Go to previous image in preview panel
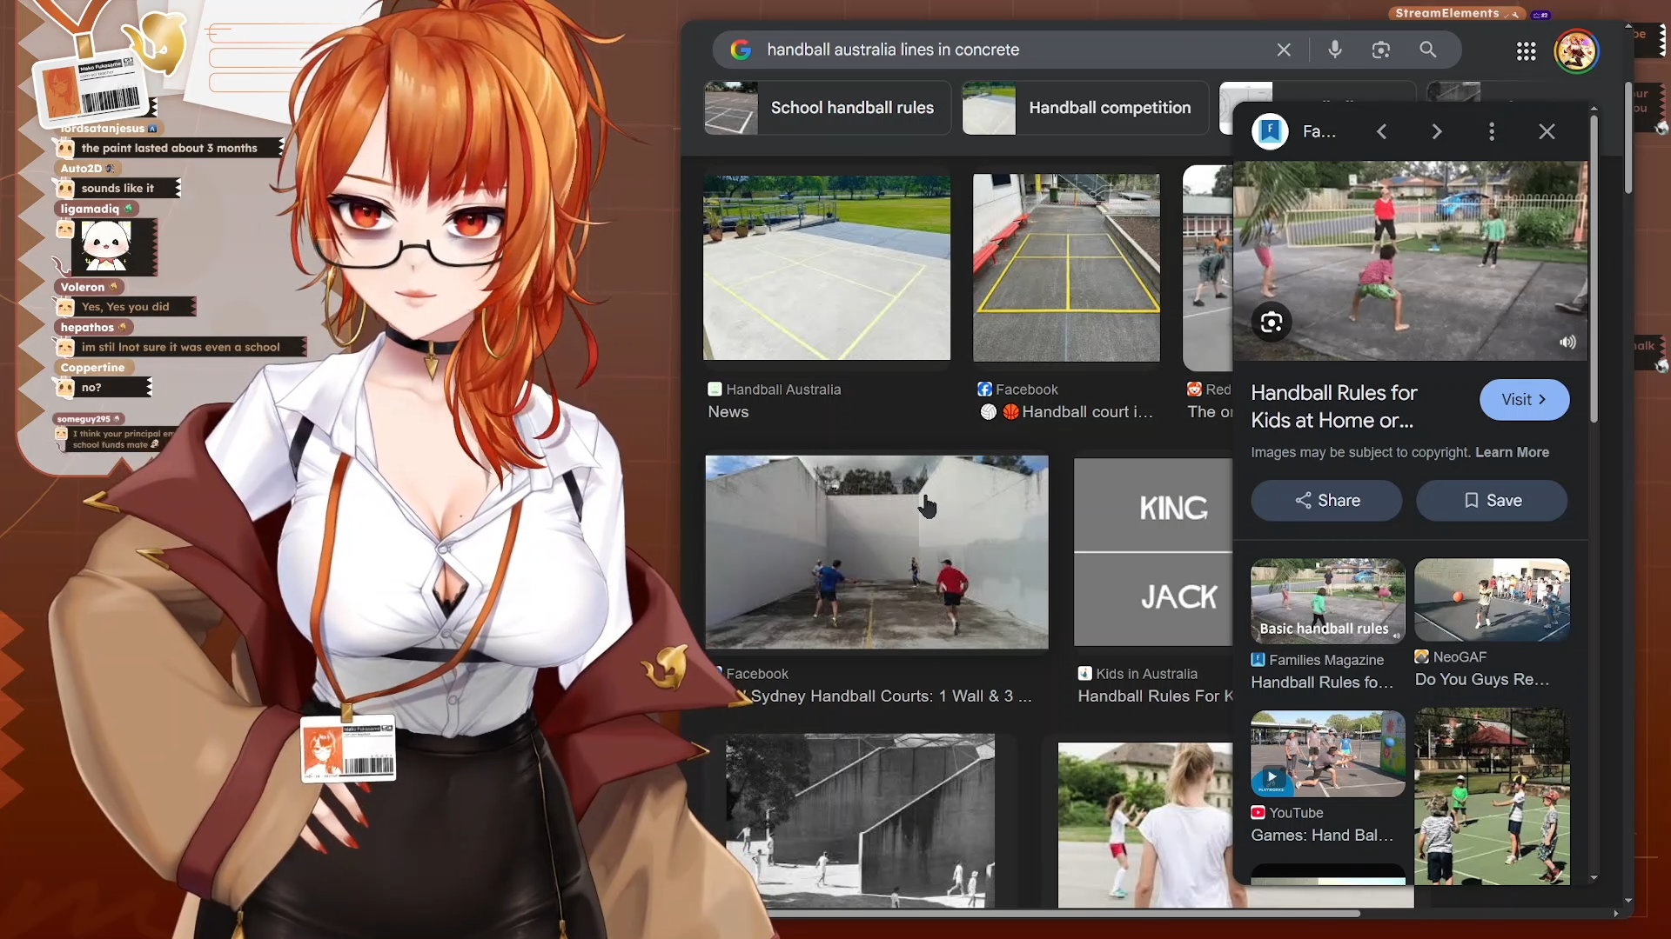The image size is (1671, 939). pos(1382,131)
